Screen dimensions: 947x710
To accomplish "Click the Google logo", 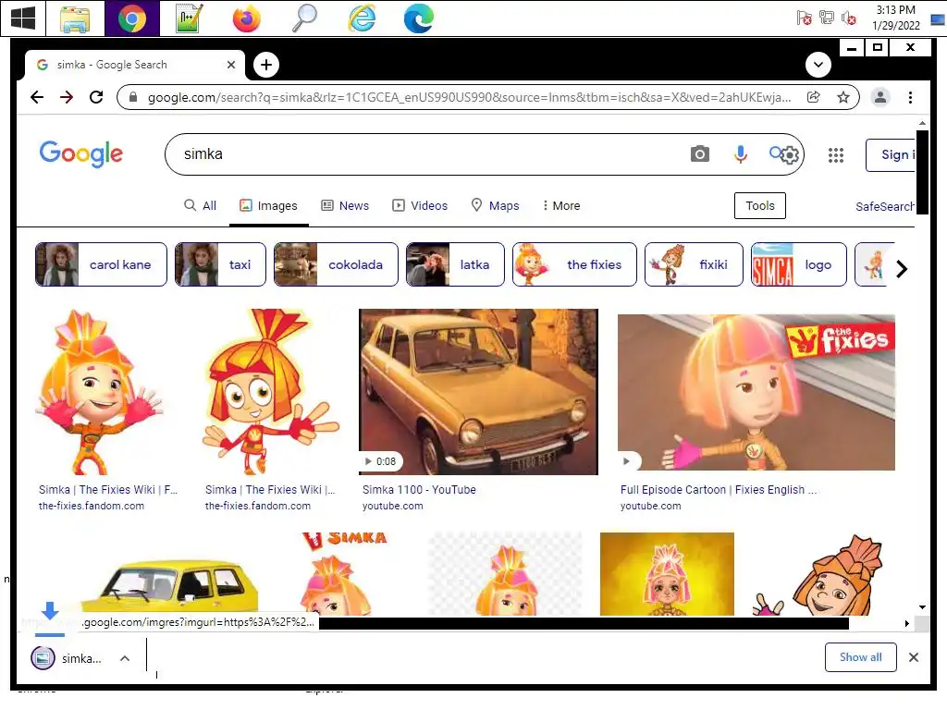I will pyautogui.click(x=81, y=154).
